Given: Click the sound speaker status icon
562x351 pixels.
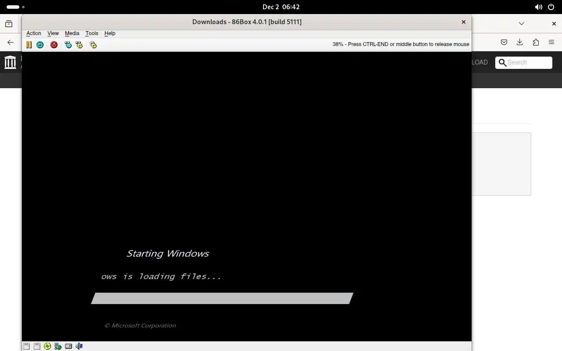Looking at the screenshot, I should 79,346.
